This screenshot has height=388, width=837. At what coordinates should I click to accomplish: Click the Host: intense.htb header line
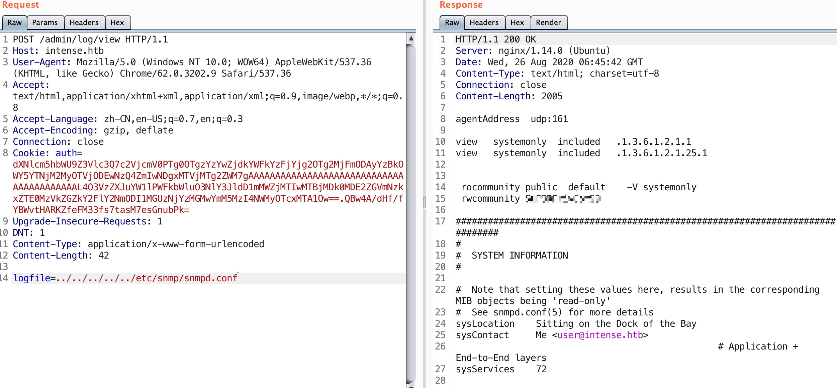[58, 51]
